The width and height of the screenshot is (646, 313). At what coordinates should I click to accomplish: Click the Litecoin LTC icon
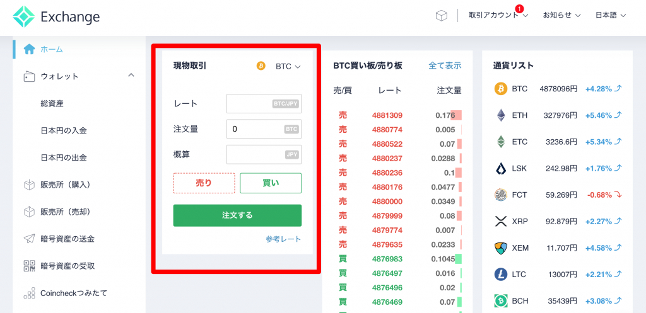[501, 275]
